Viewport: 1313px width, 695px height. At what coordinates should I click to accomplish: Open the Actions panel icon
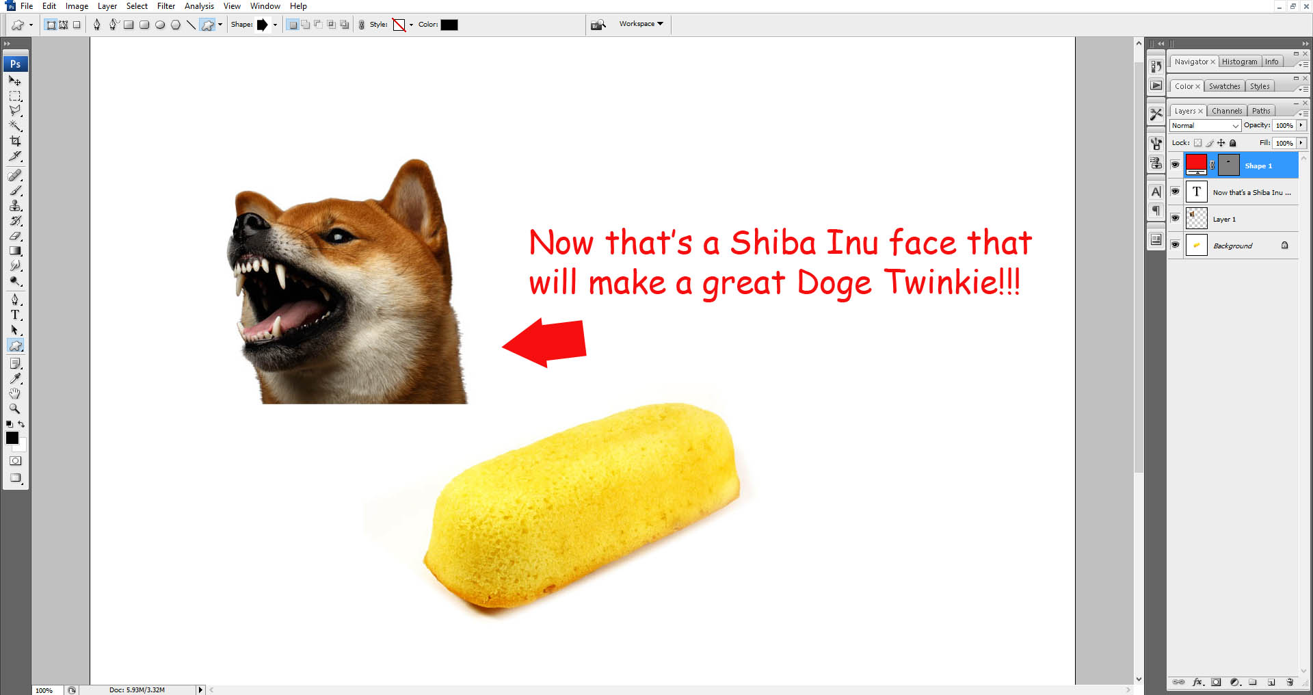coord(1156,86)
